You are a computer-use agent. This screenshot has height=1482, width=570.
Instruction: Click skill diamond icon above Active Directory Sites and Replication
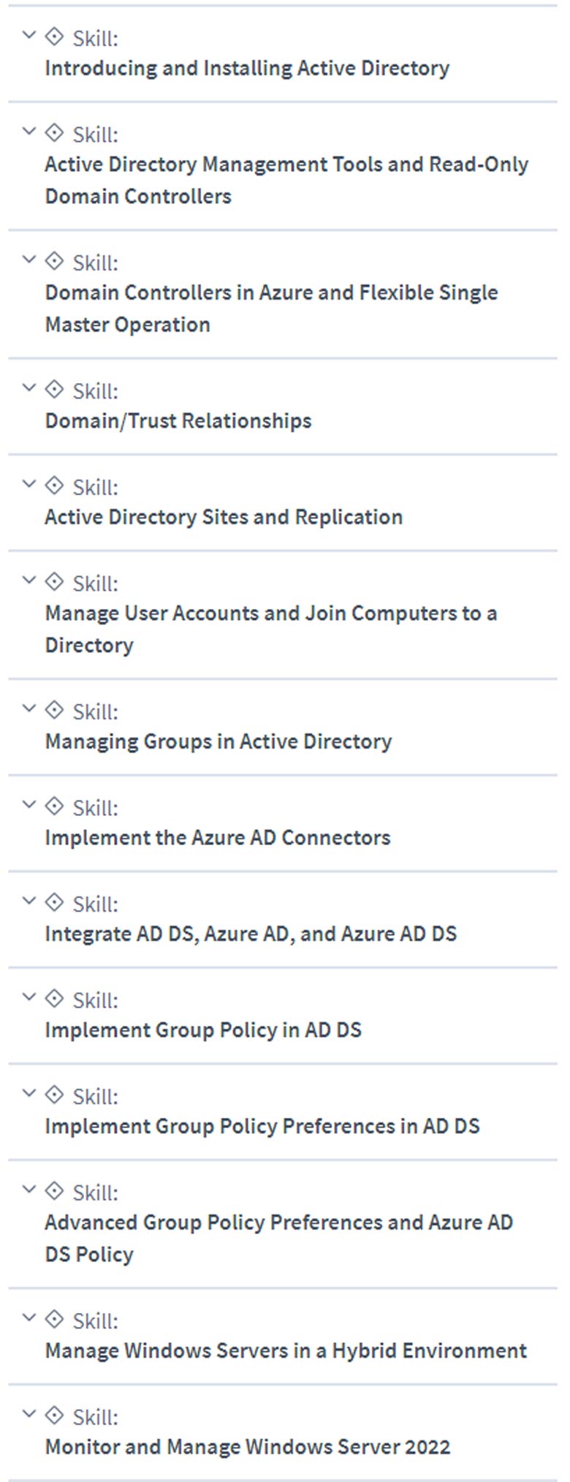tap(54, 485)
